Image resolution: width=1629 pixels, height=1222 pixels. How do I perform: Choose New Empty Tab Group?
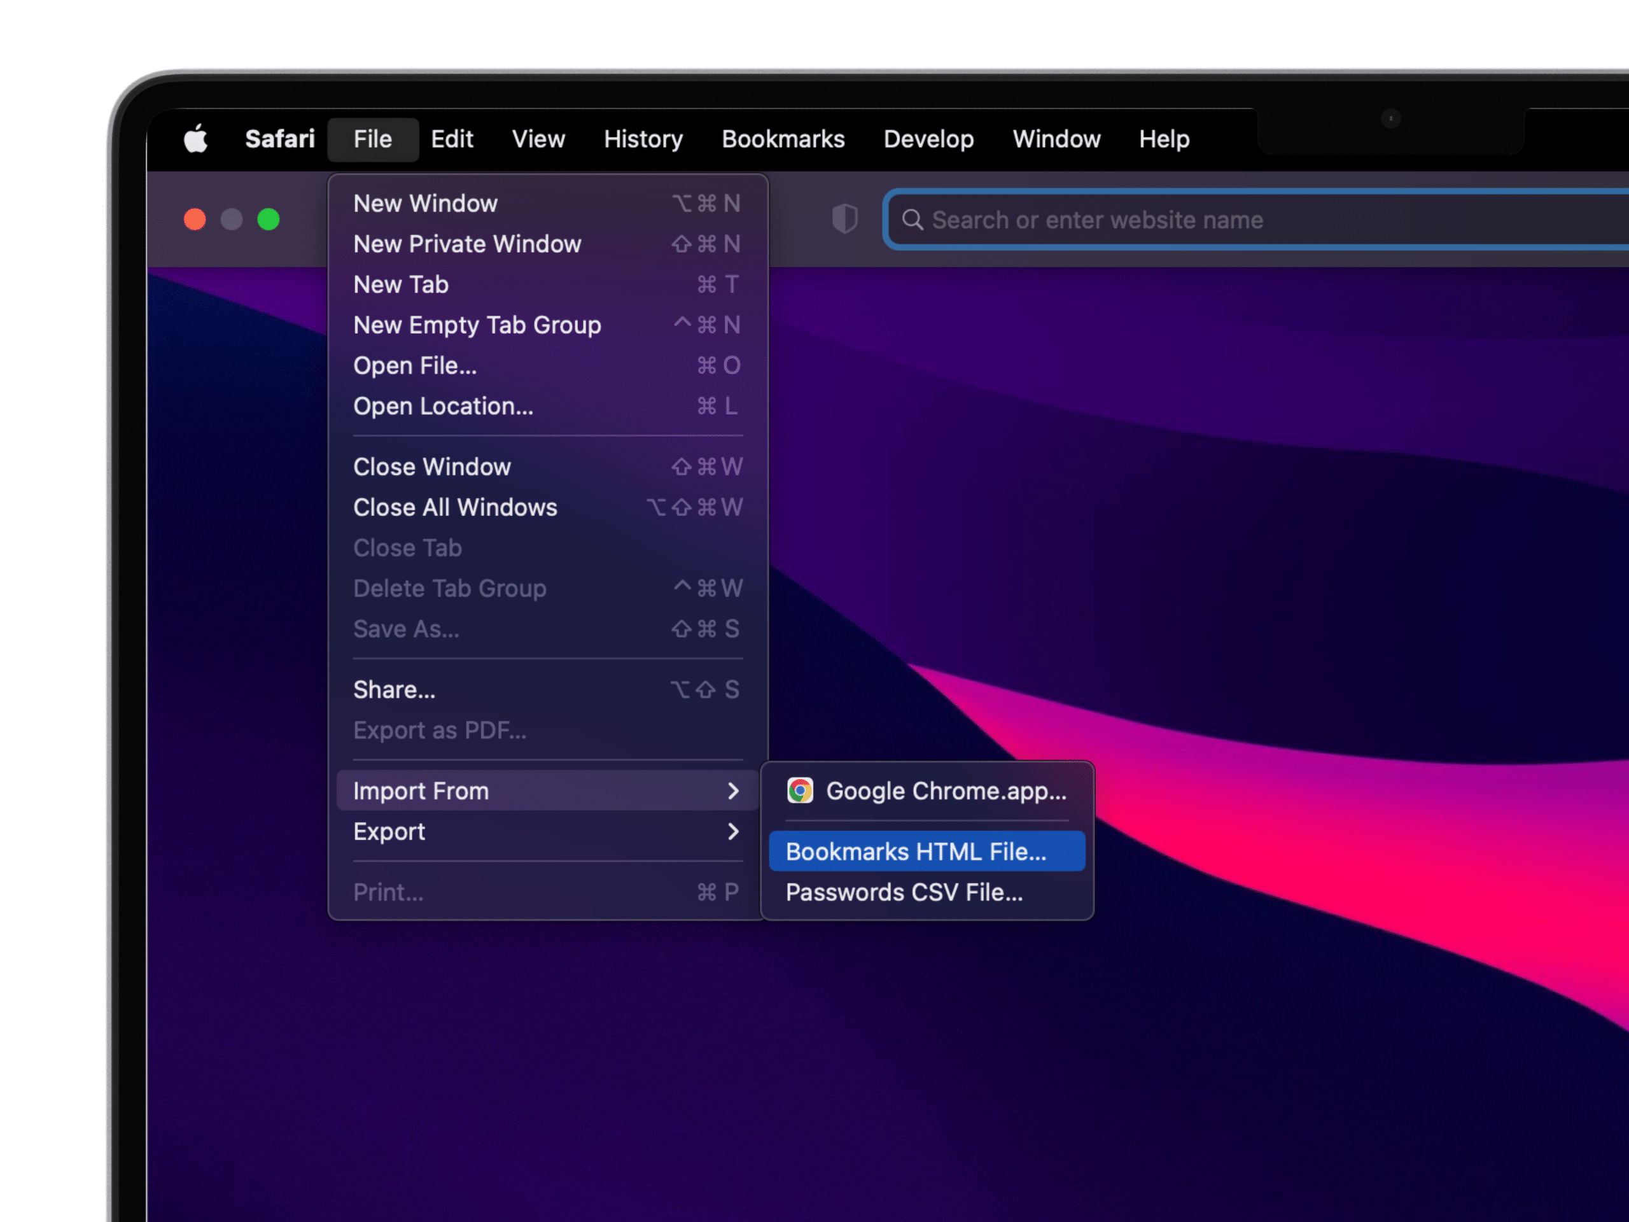coord(477,325)
